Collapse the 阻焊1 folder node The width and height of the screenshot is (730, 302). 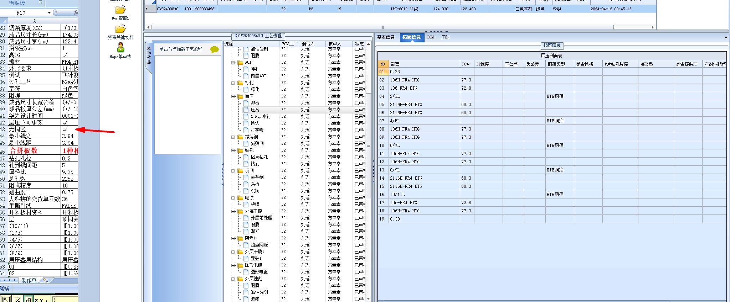tap(233, 238)
